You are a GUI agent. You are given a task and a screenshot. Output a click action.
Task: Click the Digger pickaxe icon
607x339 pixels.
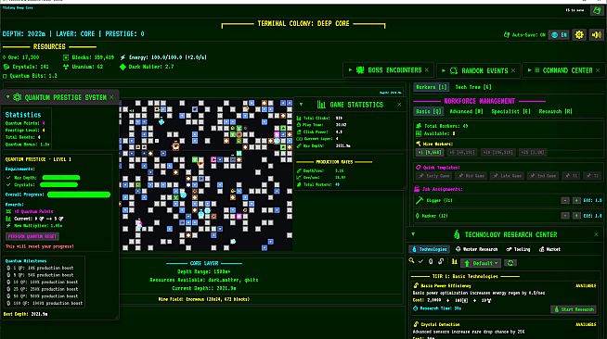[420, 200]
